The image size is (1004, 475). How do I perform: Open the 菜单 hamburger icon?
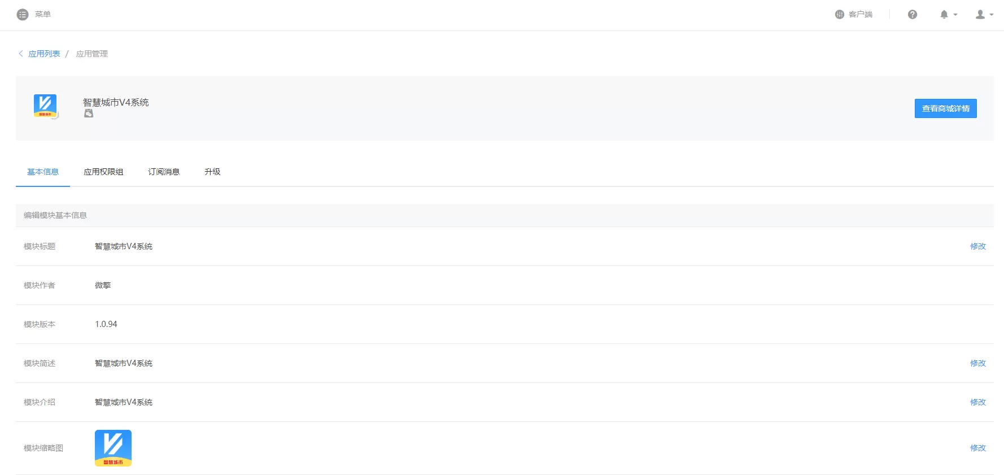[x=23, y=15]
